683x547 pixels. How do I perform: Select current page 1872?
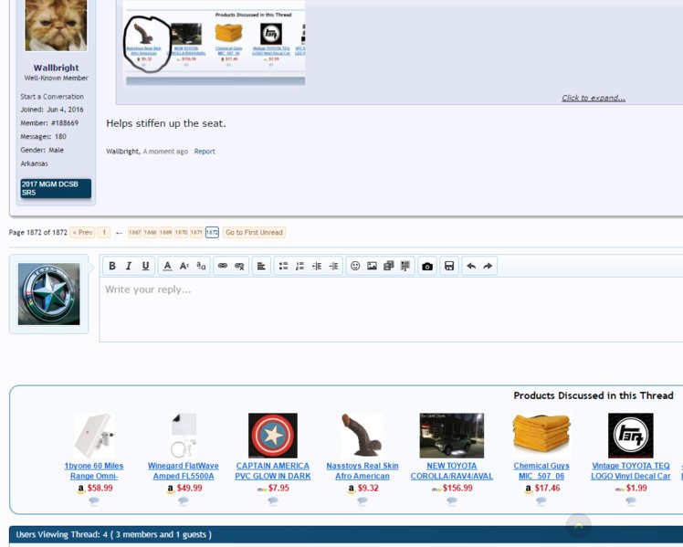[212, 232]
